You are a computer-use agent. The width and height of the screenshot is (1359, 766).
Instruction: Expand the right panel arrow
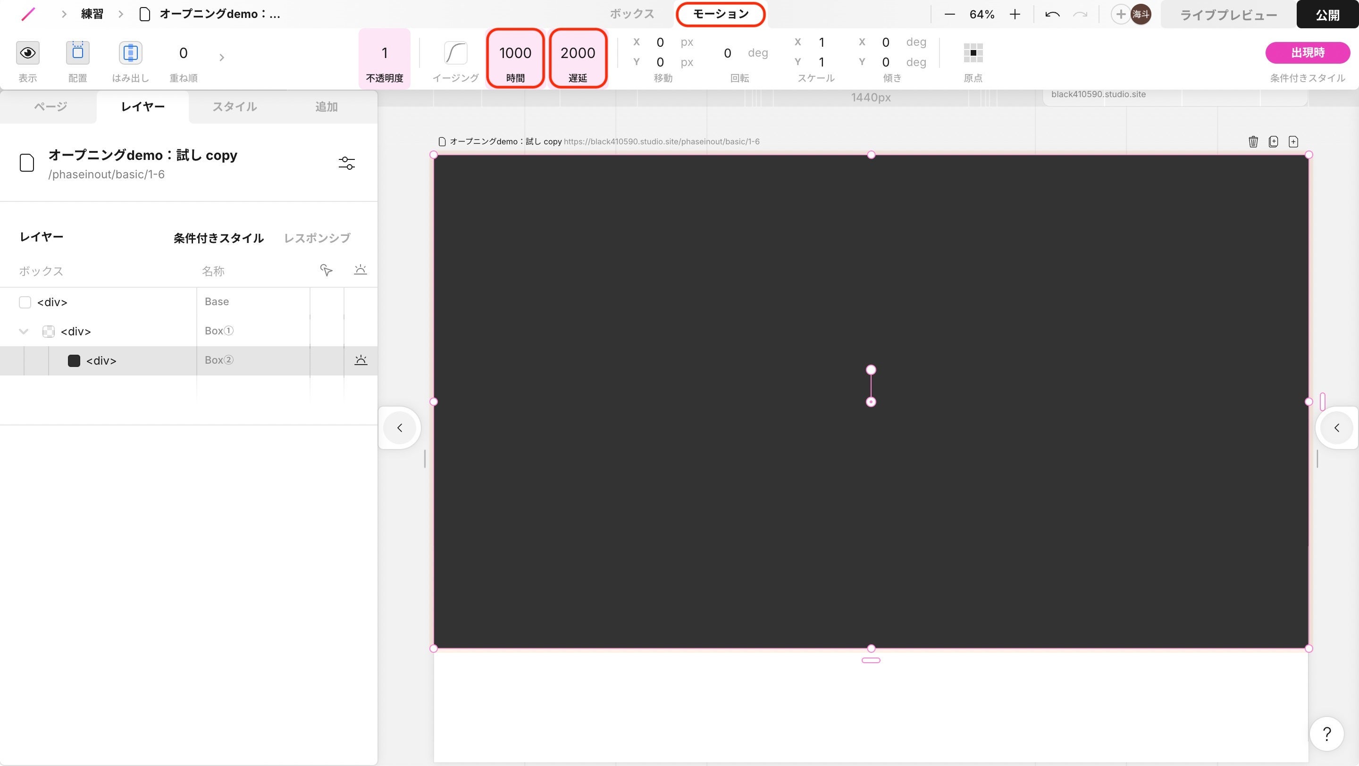pos(1337,427)
